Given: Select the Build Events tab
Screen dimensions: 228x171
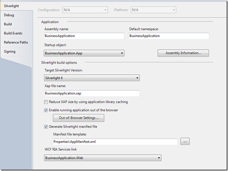Looking at the screenshot, I should pyautogui.click(x=13, y=33).
